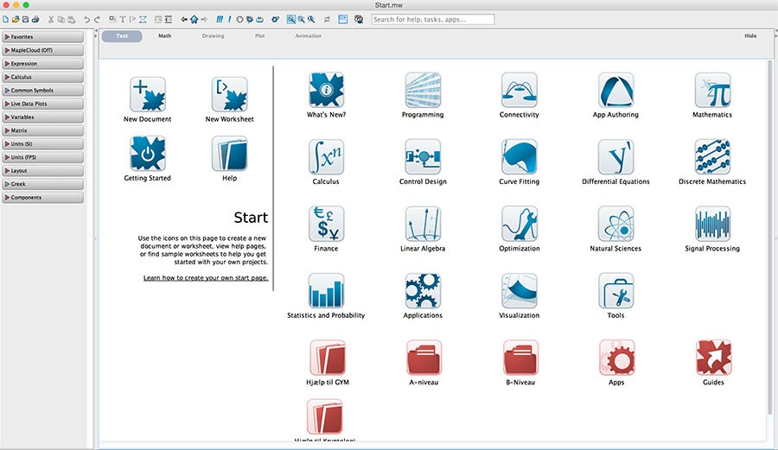Expand the Variables palette
The height and width of the screenshot is (450, 778).
[x=42, y=117]
